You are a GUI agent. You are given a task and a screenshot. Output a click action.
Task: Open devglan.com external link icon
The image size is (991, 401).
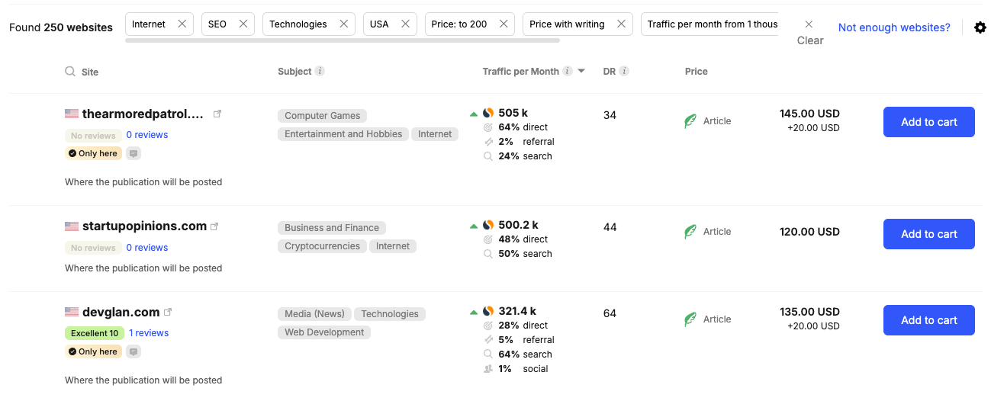point(168,312)
